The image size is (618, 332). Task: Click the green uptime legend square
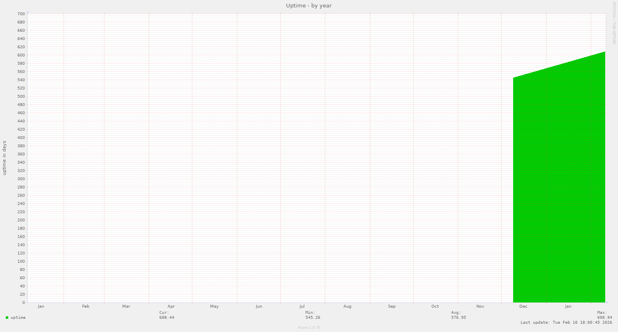(7, 318)
